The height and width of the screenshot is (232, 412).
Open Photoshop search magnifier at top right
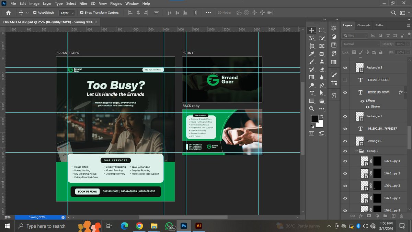[x=393, y=13]
